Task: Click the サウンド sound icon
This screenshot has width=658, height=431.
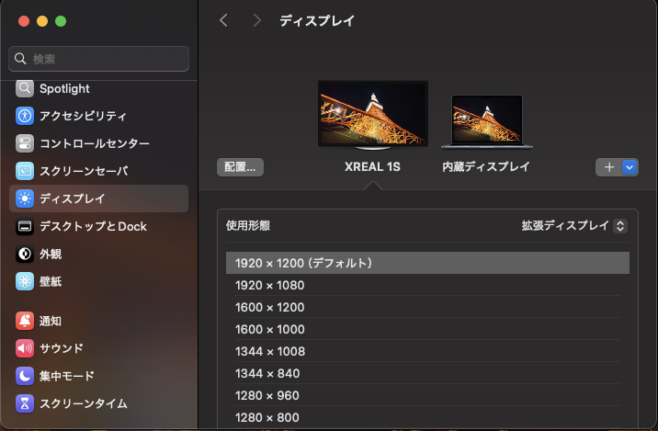Action: (x=25, y=348)
